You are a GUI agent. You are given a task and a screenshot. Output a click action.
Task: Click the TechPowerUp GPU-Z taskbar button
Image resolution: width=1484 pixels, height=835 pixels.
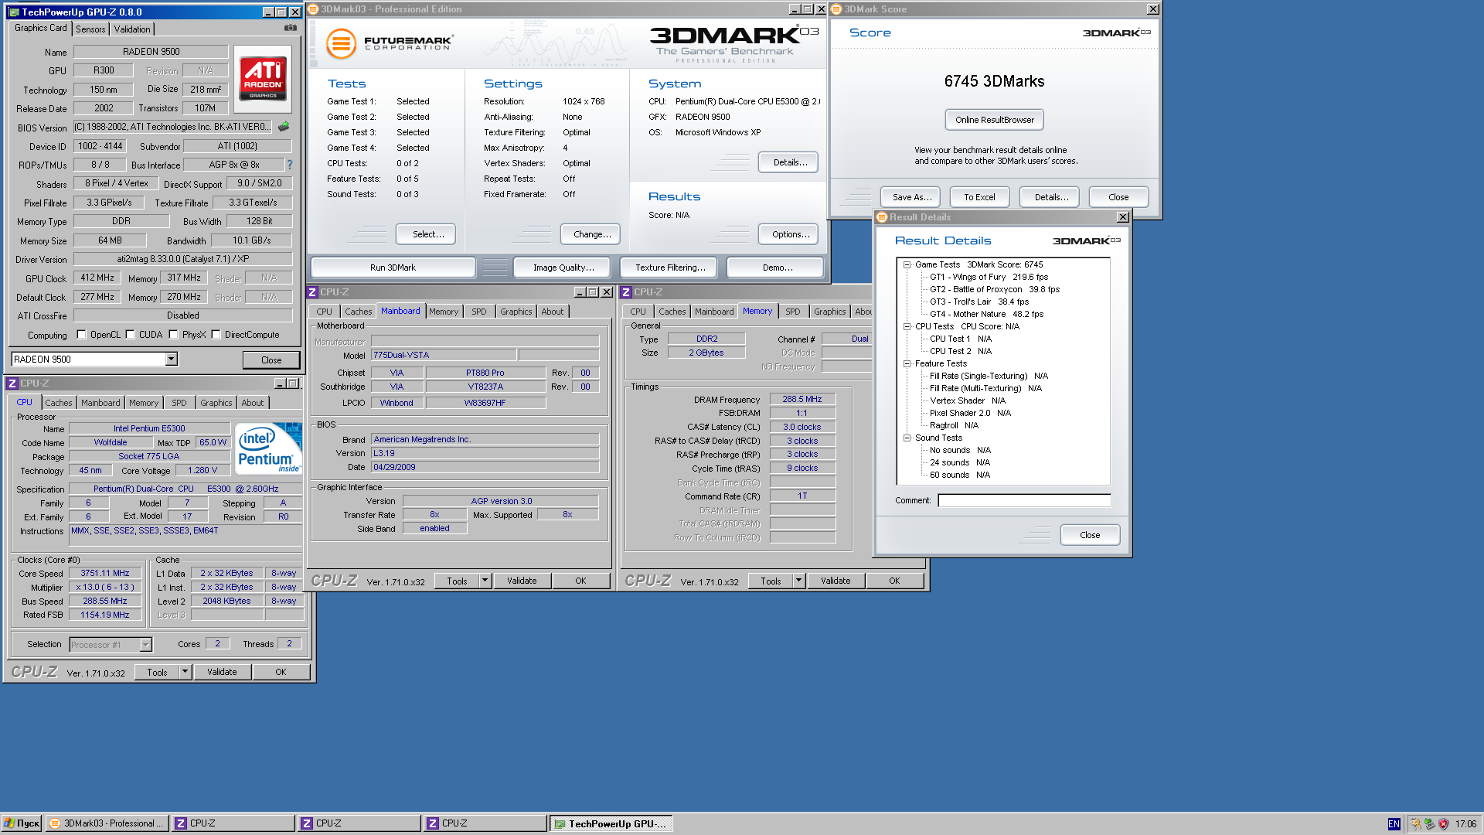point(611,823)
